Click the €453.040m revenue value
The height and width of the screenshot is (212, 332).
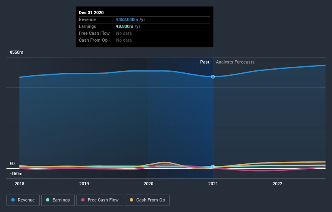[x=127, y=19]
